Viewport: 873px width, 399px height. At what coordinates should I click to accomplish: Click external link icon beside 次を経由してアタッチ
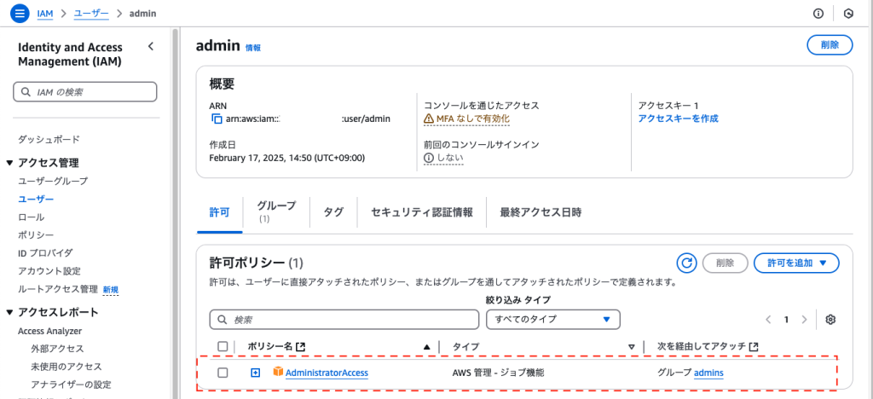(x=754, y=347)
